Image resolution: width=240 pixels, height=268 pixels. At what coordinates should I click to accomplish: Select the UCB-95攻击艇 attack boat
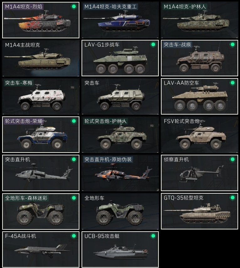tap(120, 249)
